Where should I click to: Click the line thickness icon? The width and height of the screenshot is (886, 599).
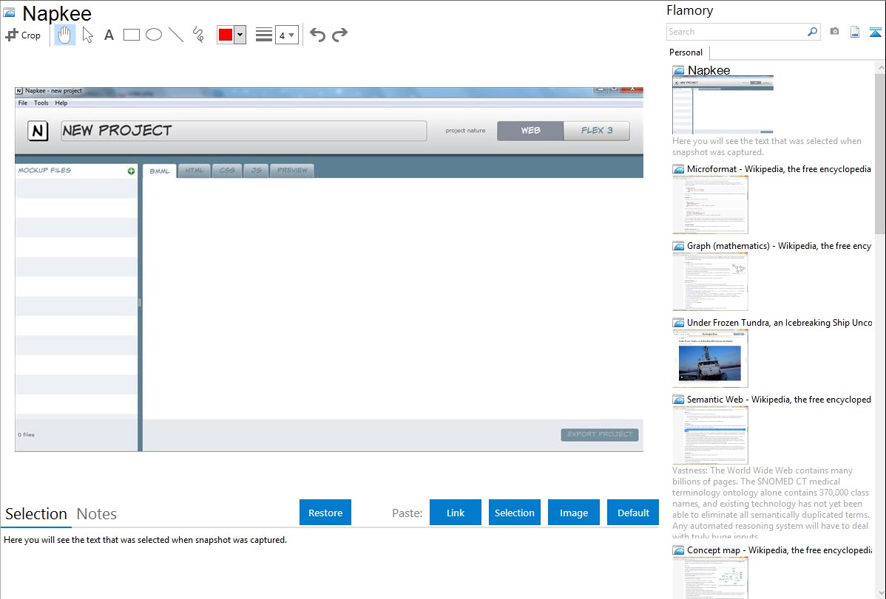[x=263, y=35]
